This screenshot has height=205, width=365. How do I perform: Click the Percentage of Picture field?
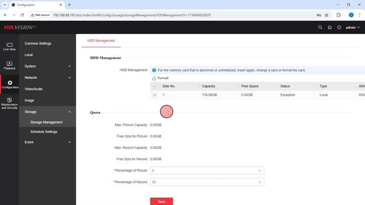pyautogui.click(x=207, y=171)
